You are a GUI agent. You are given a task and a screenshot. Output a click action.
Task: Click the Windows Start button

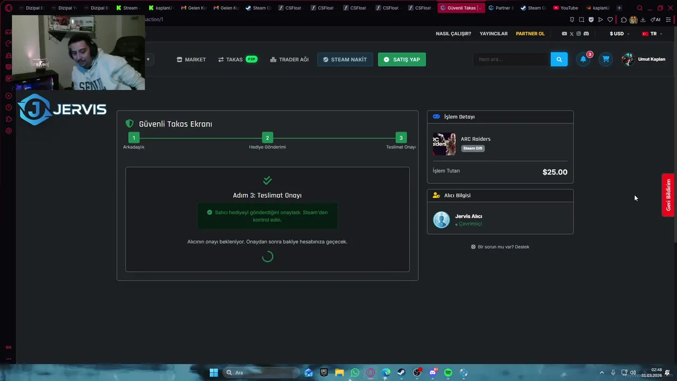[214, 373]
